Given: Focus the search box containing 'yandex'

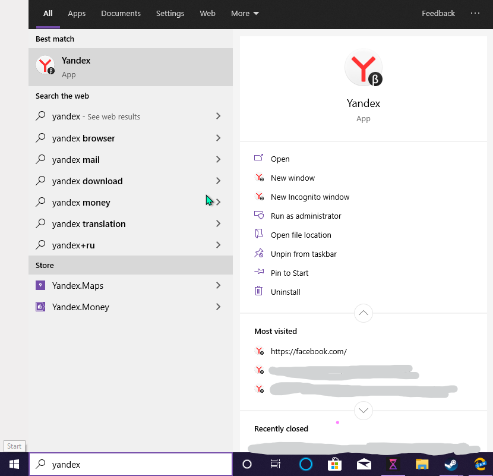Looking at the screenshot, I should [x=131, y=464].
